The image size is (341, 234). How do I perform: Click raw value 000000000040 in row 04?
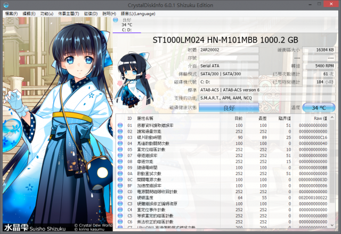313,143
